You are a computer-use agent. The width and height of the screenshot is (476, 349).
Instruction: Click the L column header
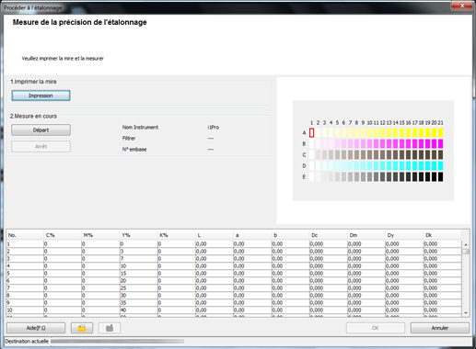tap(215, 235)
